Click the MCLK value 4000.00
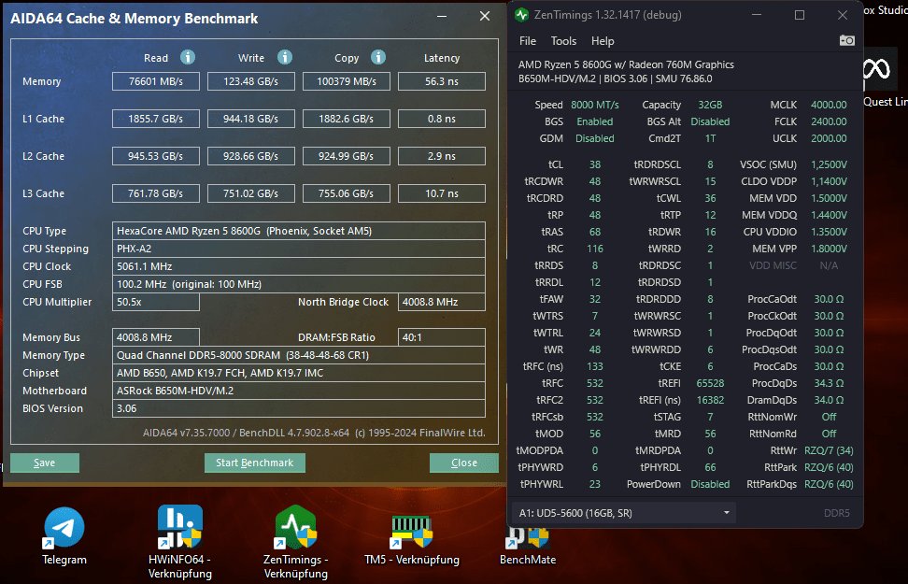Screen dimensions: 908x584 pos(829,105)
